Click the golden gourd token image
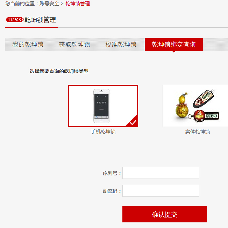Screen dimensions: 228x228 pos(182,105)
